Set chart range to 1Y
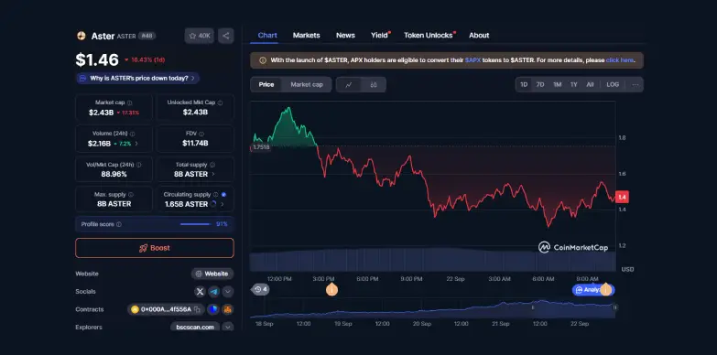The height and width of the screenshot is (355, 717). point(573,84)
